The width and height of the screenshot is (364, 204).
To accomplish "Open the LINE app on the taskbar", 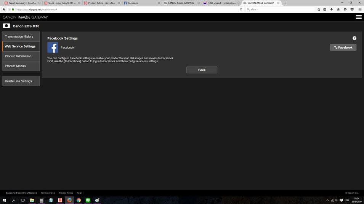I will tap(88, 200).
